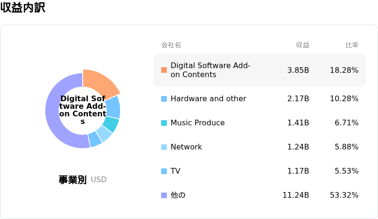The image size is (378, 219).
Task: Click the 1.17B revenue value
Action: coord(298,171)
